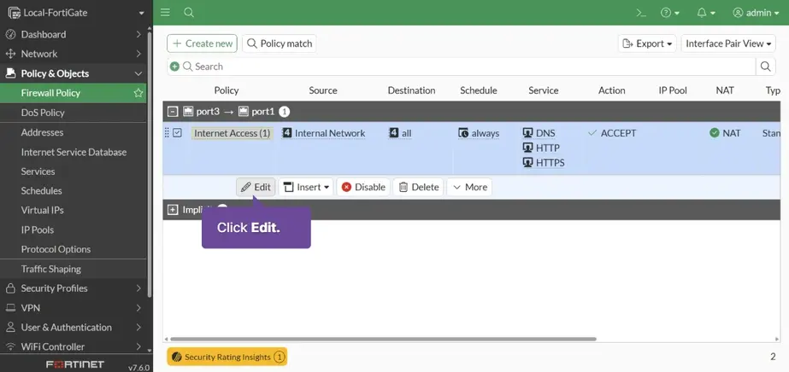Click the Create new button
Image resolution: width=789 pixels, height=372 pixels.
click(x=202, y=44)
